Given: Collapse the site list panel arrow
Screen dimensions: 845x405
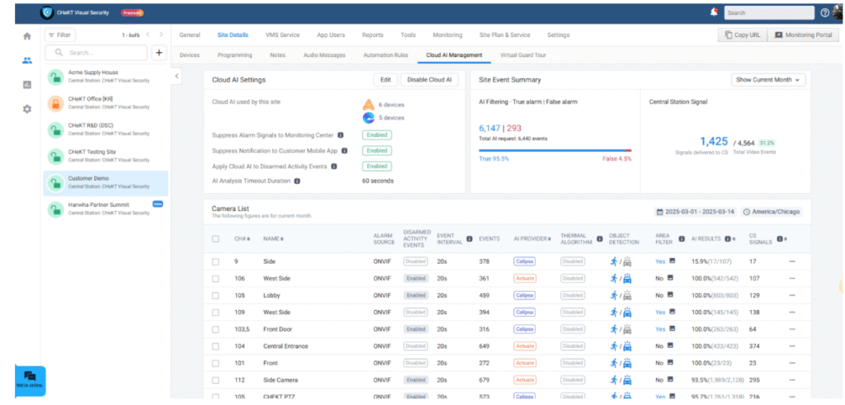Looking at the screenshot, I should [177, 76].
